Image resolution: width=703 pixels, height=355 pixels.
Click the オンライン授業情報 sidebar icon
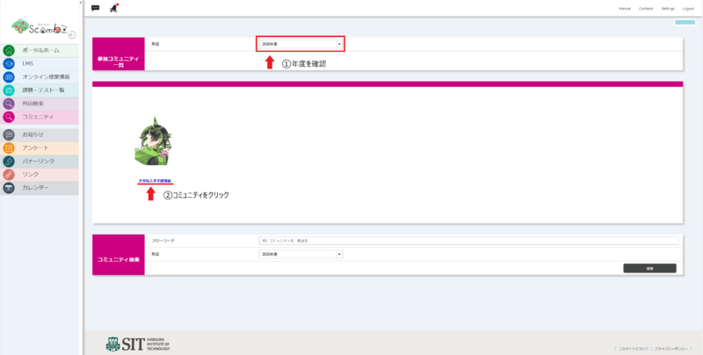tap(9, 76)
